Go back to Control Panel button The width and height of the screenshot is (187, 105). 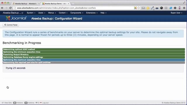tap(11, 25)
